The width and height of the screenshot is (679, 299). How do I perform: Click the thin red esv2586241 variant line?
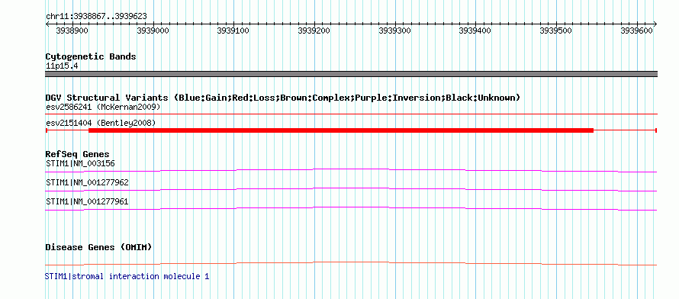pyautogui.click(x=351, y=114)
